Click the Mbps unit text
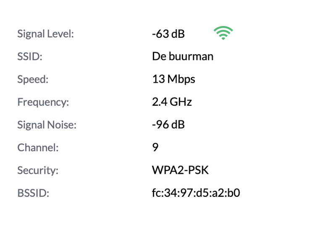Viewport: 336px width, 235px height. coord(181,79)
